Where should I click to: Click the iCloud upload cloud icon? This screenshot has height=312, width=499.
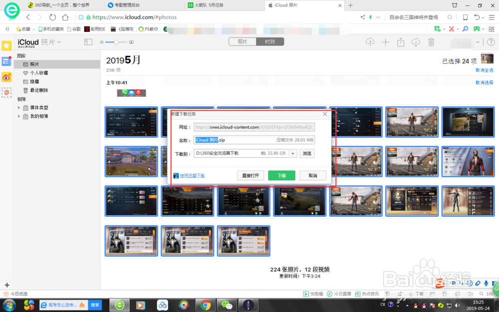click(370, 42)
